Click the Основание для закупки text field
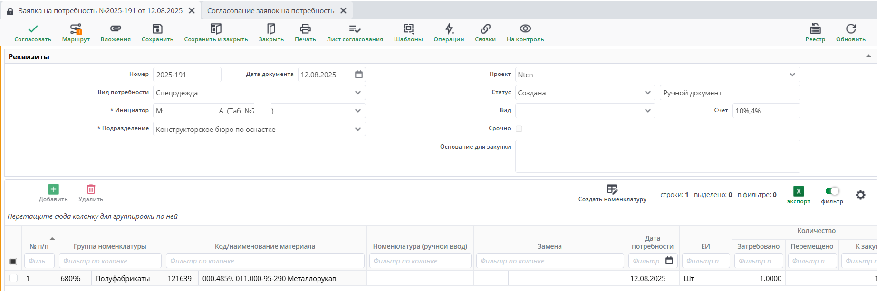Viewport: 877px width, 291px height. pyautogui.click(x=657, y=156)
